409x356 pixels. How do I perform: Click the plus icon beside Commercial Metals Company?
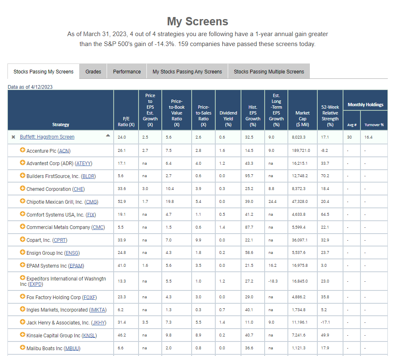pos(23,226)
